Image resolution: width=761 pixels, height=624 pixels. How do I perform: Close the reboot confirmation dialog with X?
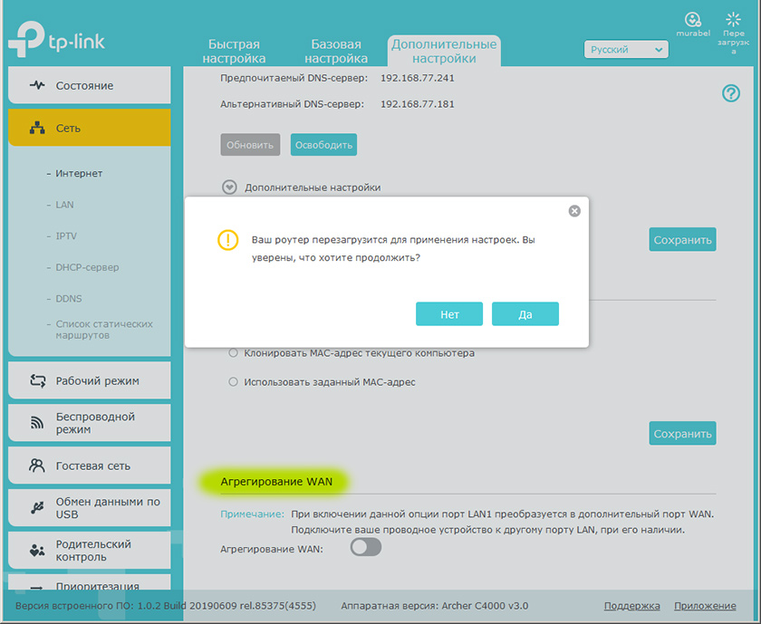[574, 211]
